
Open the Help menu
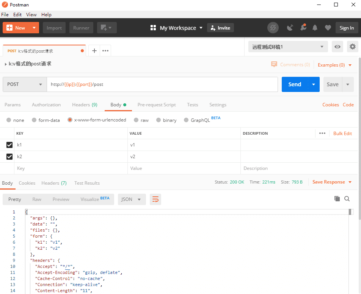[46, 14]
